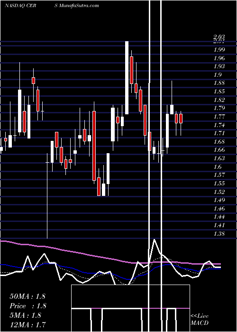The image size is (237, 332).
Task: Click the 1.38 price axis label
Action: pos(219,233)
